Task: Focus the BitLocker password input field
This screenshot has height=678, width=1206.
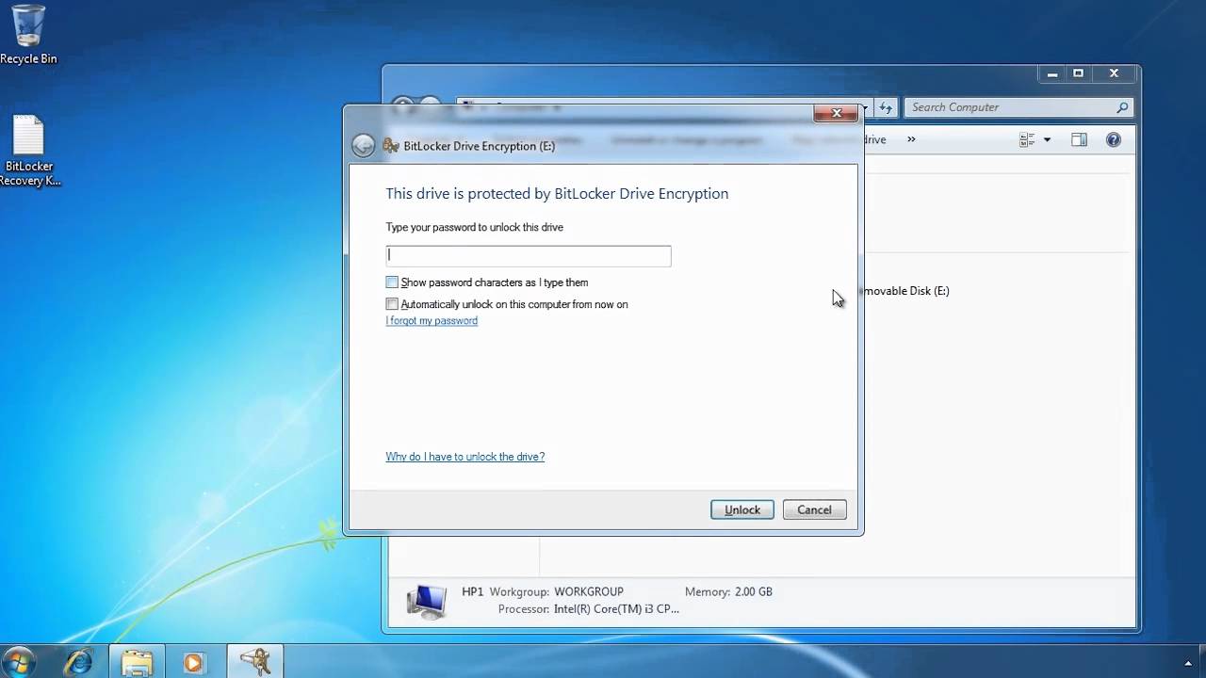Action: (x=529, y=255)
